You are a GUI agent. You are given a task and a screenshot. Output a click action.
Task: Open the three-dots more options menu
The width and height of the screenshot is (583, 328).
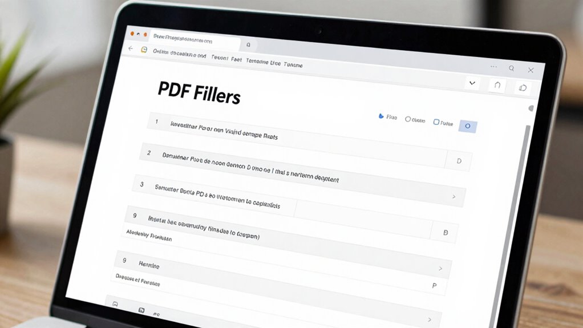[x=493, y=67]
